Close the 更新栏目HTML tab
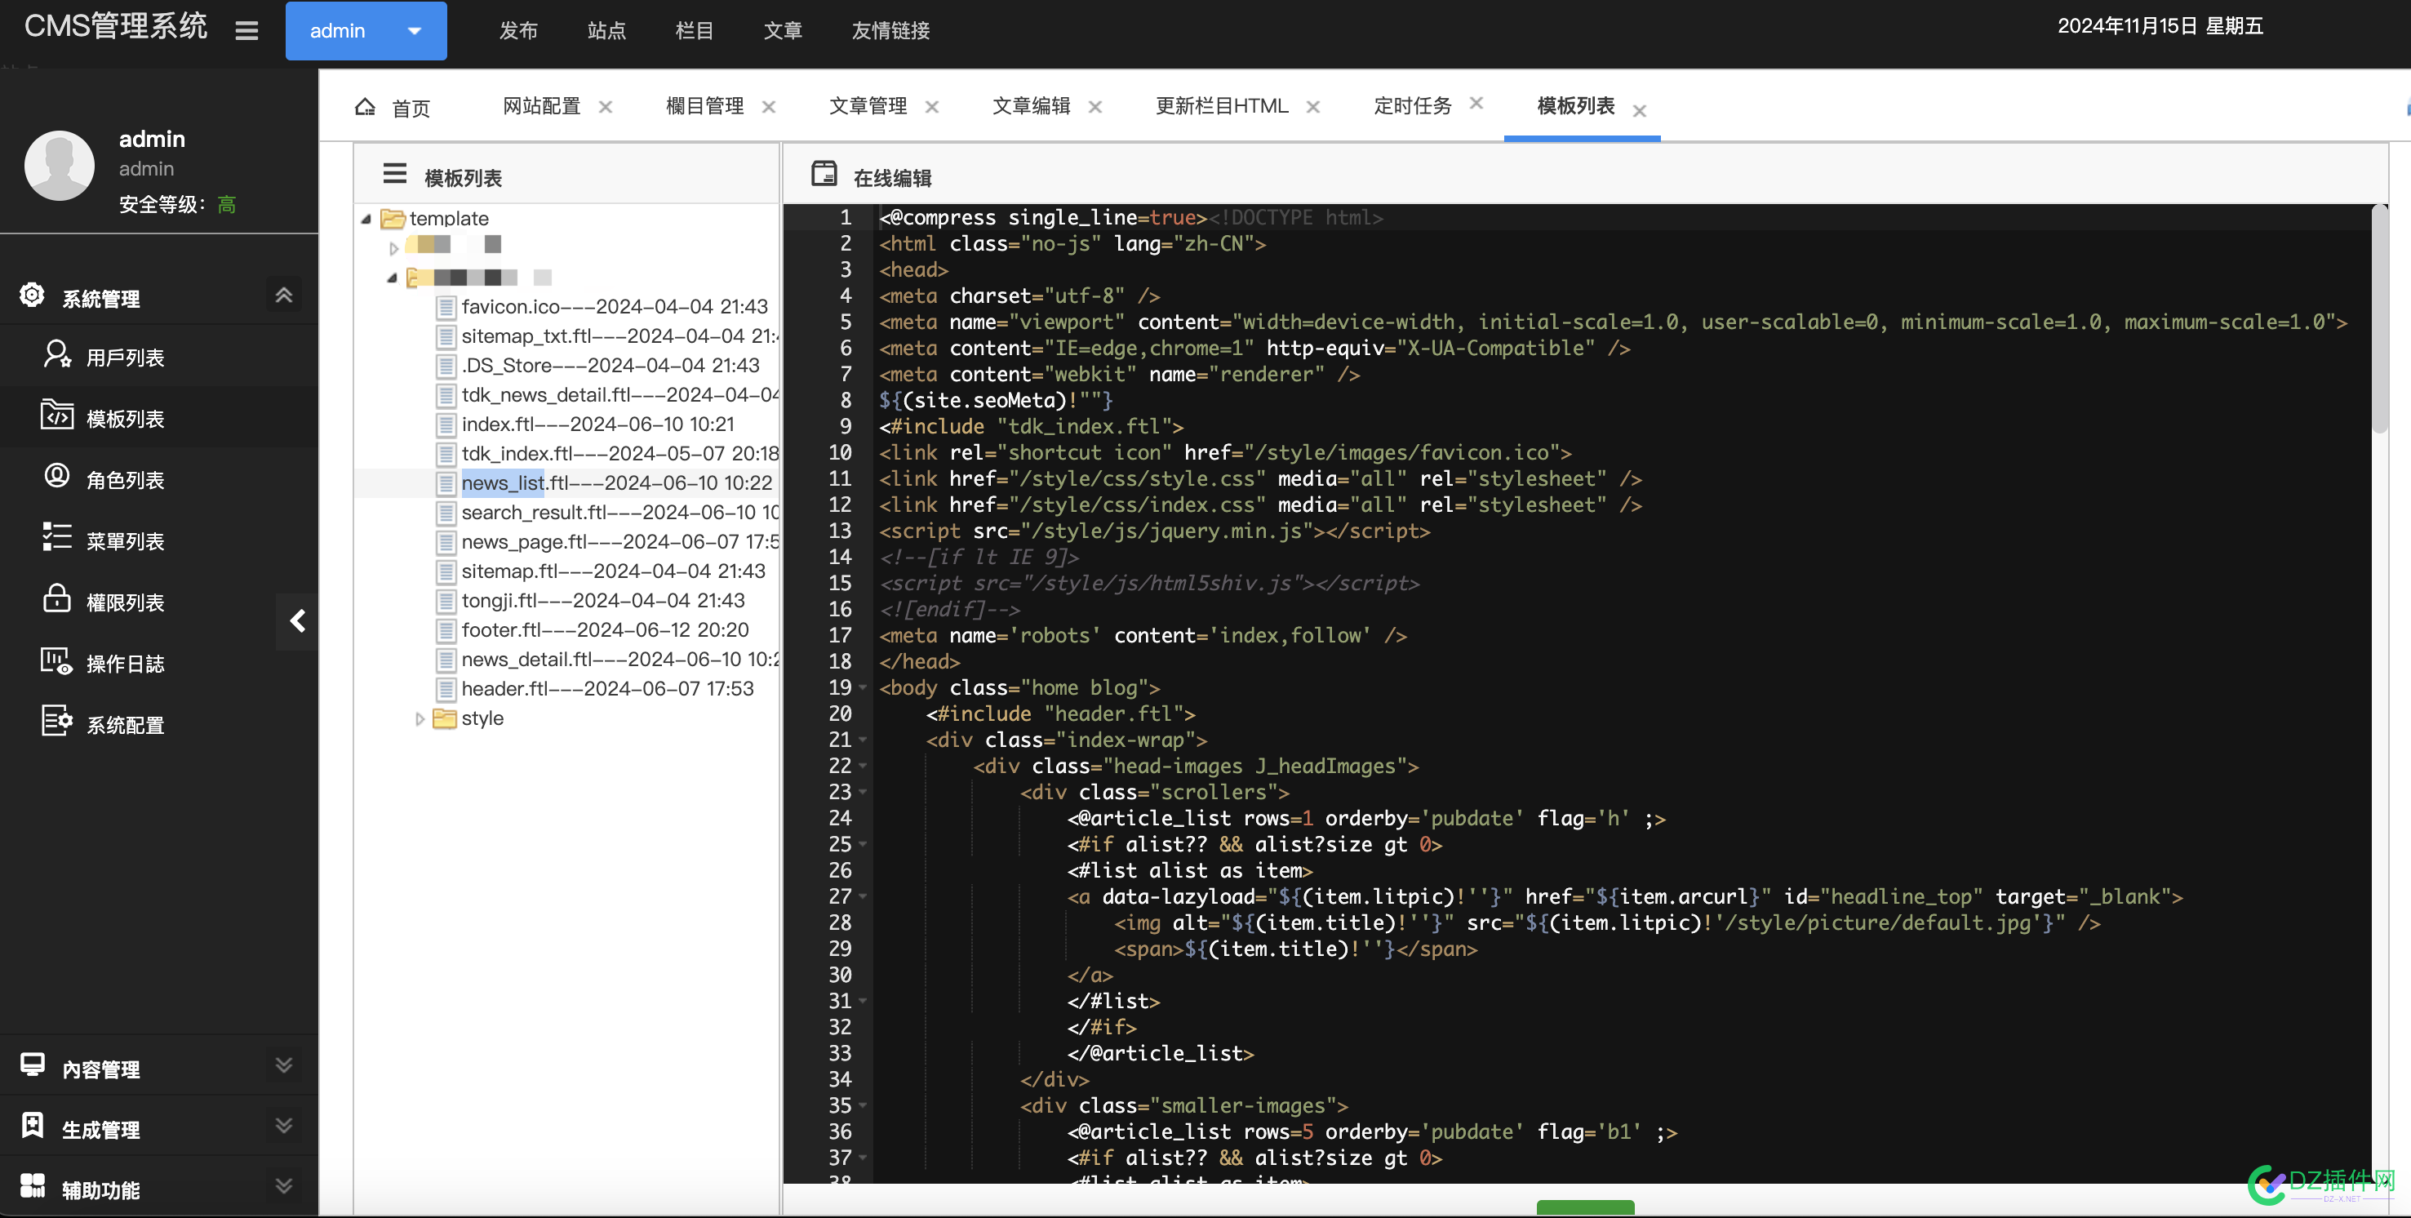 pos(1313,107)
